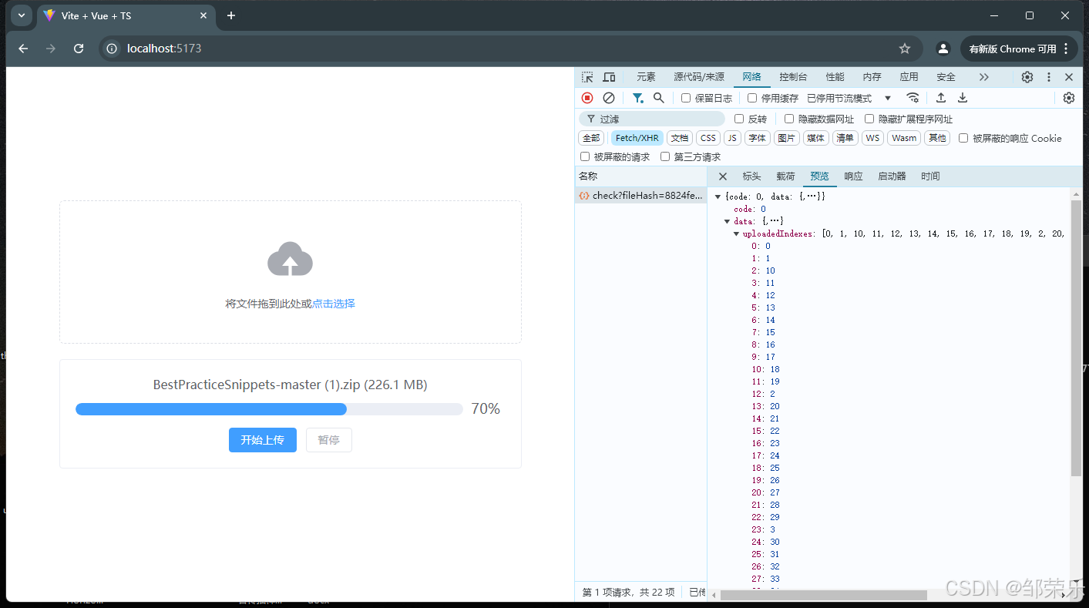Switch to the 控制台 tab
The height and width of the screenshot is (608, 1089).
pyautogui.click(x=793, y=77)
